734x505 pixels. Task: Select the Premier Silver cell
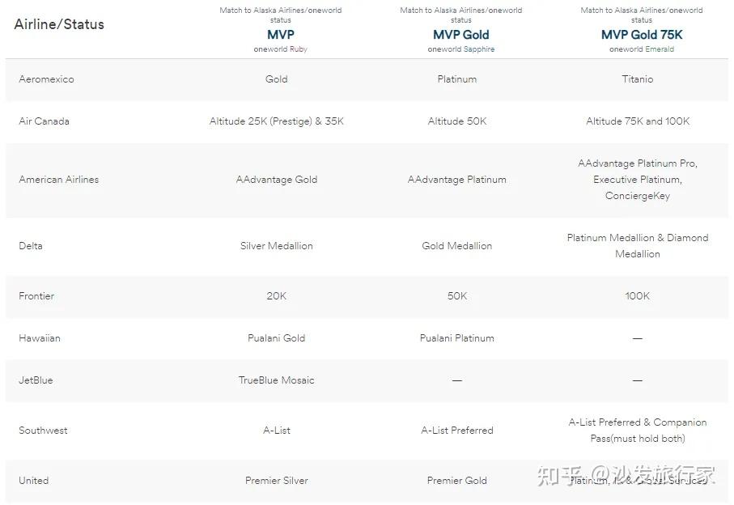(x=276, y=481)
